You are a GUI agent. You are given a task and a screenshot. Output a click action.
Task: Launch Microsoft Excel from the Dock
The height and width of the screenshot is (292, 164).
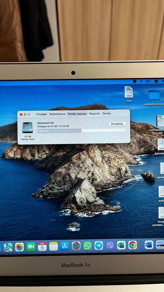(x=121, y=245)
